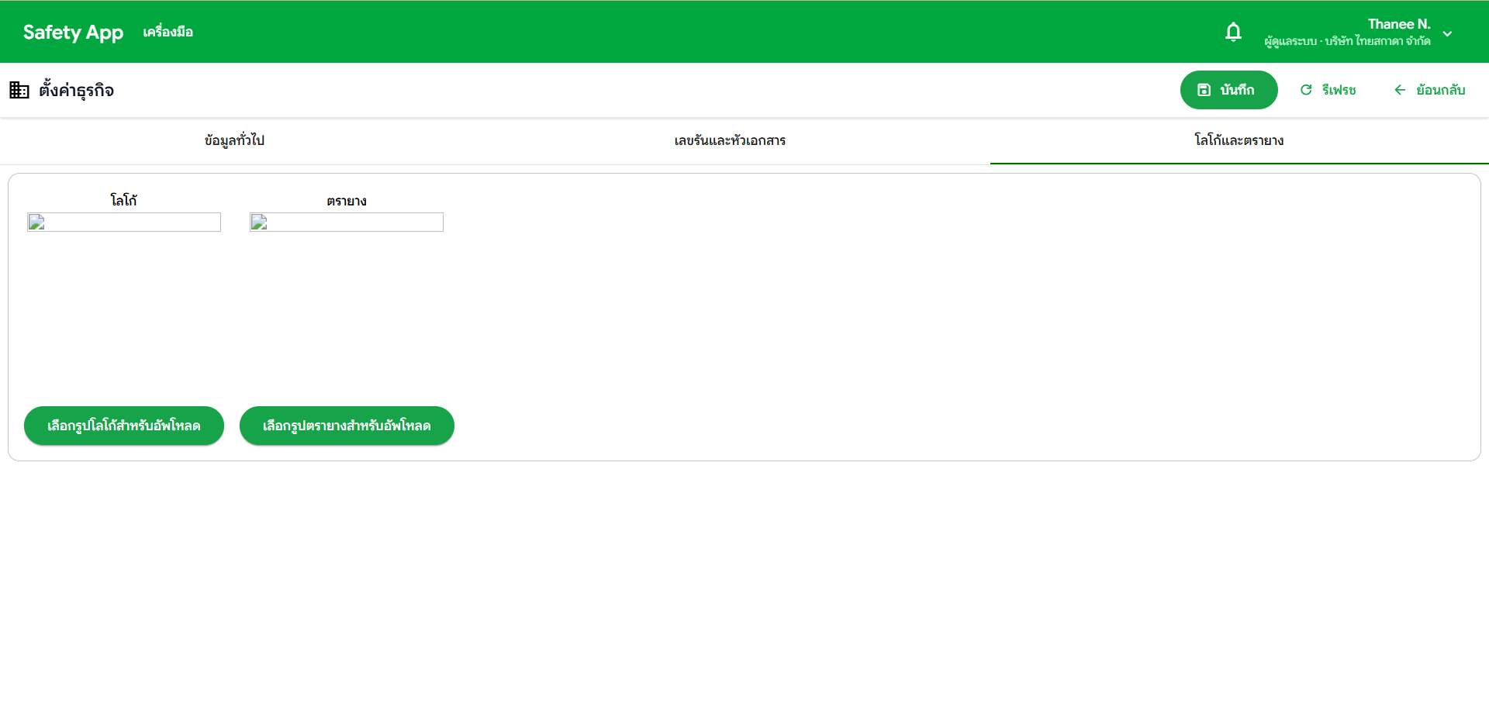Click เลือกรูปโลโก้สำหรับอัพโหลด to upload a logo

[123, 425]
